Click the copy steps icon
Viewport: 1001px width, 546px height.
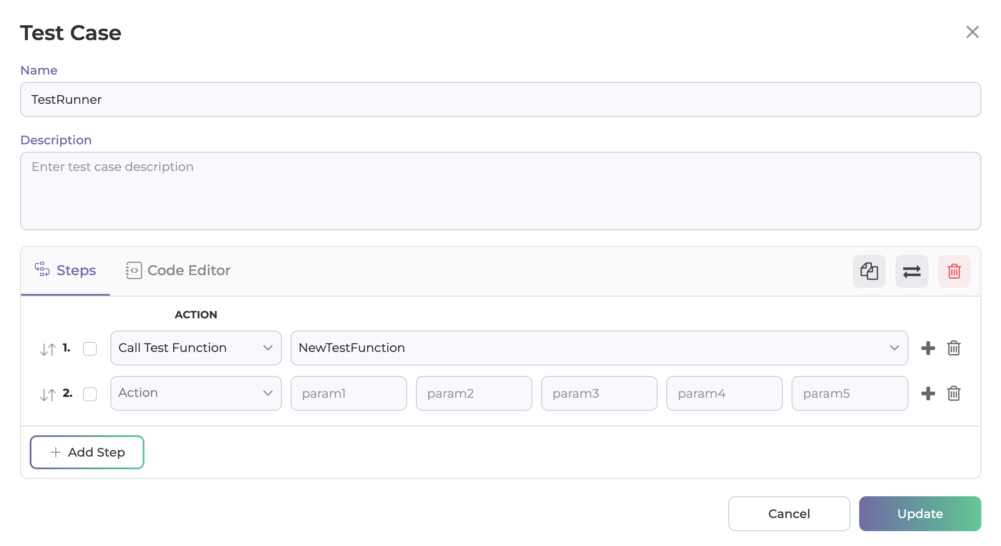869,271
